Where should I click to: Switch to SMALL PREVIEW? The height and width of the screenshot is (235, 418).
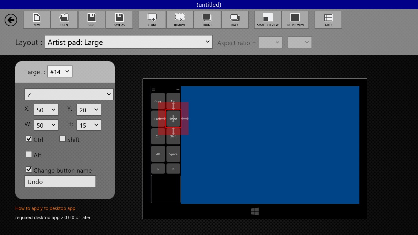268,20
